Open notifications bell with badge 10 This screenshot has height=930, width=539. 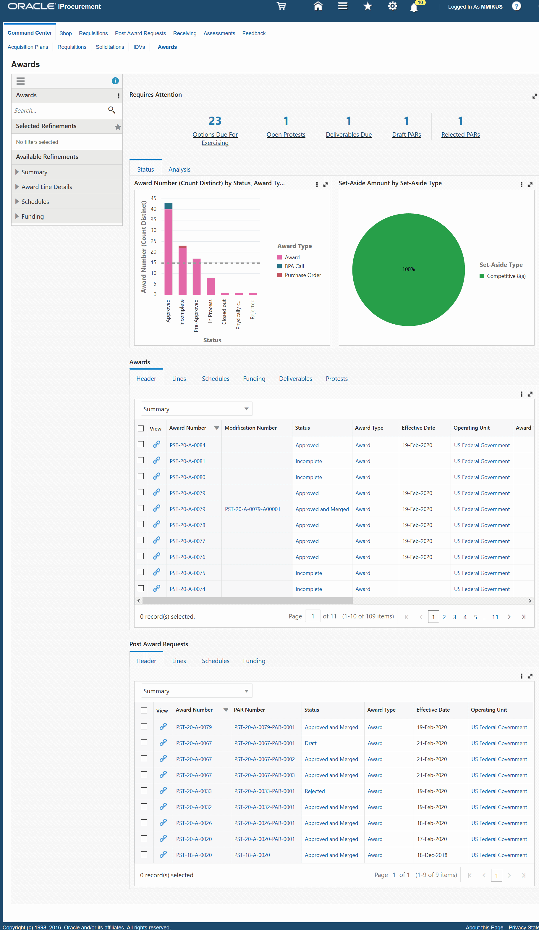pos(415,7)
